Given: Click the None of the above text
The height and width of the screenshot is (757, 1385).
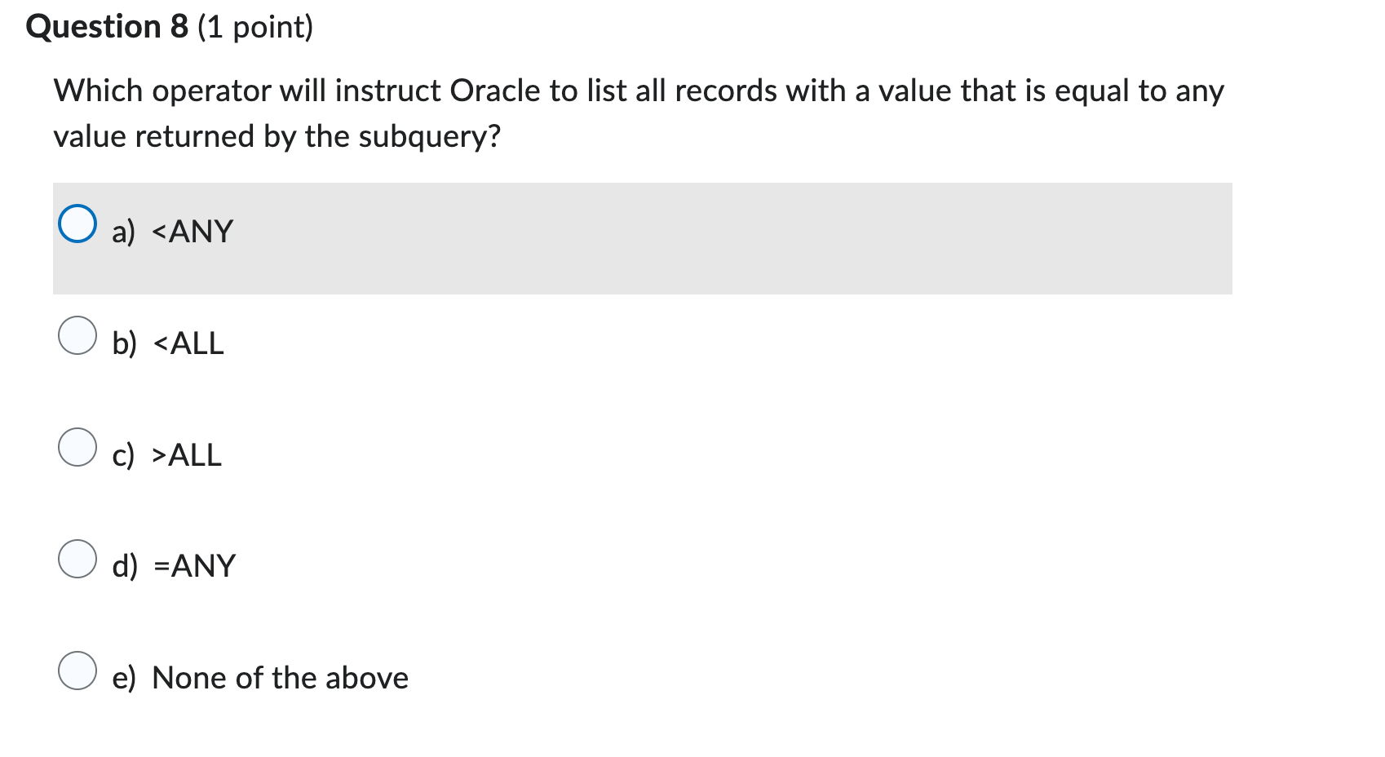Looking at the screenshot, I should pos(280,678).
